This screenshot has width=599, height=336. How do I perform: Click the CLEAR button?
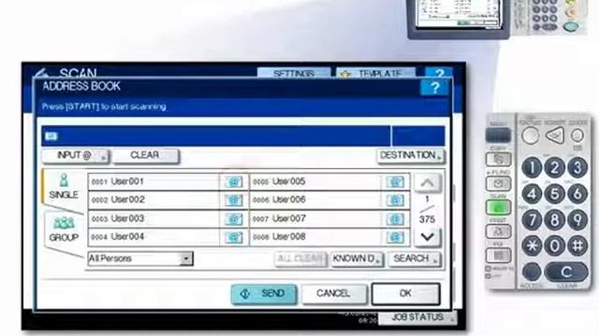tap(145, 156)
